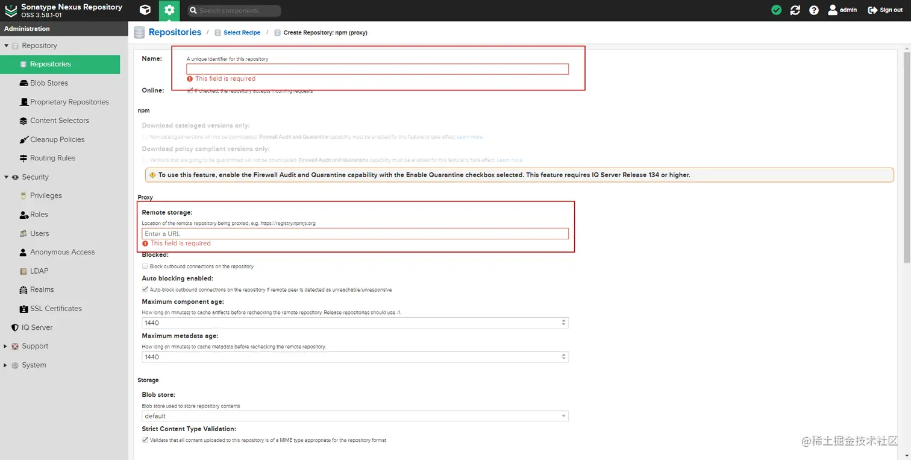
Task: Click the Create Repository: npm (proxy) breadcrumb
Action: pos(325,33)
